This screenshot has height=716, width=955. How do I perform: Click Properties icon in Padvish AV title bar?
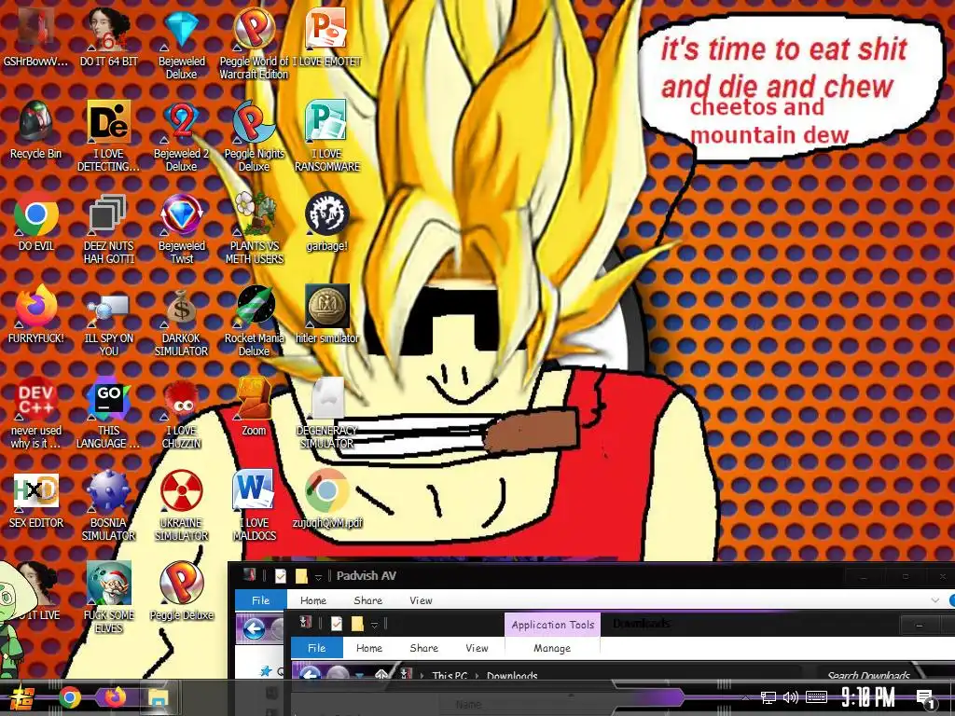[280, 576]
